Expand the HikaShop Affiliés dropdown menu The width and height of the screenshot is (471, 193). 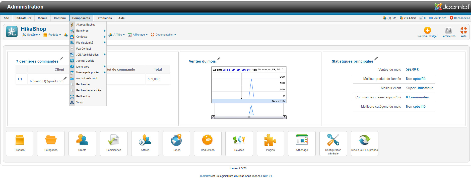(117, 35)
